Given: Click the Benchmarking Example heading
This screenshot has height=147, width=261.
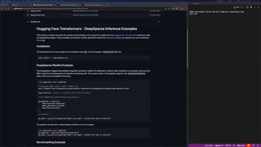Looking at the screenshot, I should (x=51, y=143).
